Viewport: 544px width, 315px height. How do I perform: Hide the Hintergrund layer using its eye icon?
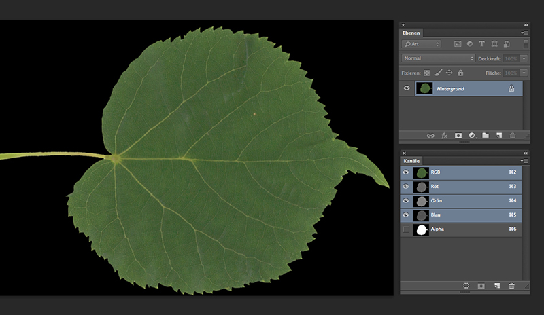(407, 88)
